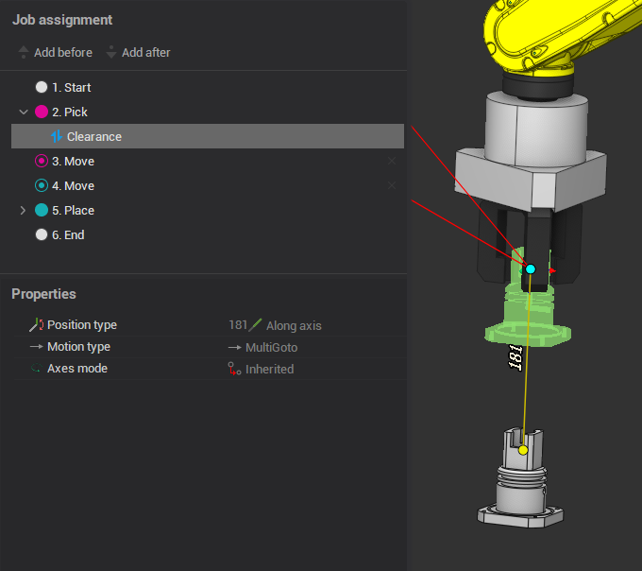Click the magenta Pick step color dot
This screenshot has height=571, width=642.
42,112
